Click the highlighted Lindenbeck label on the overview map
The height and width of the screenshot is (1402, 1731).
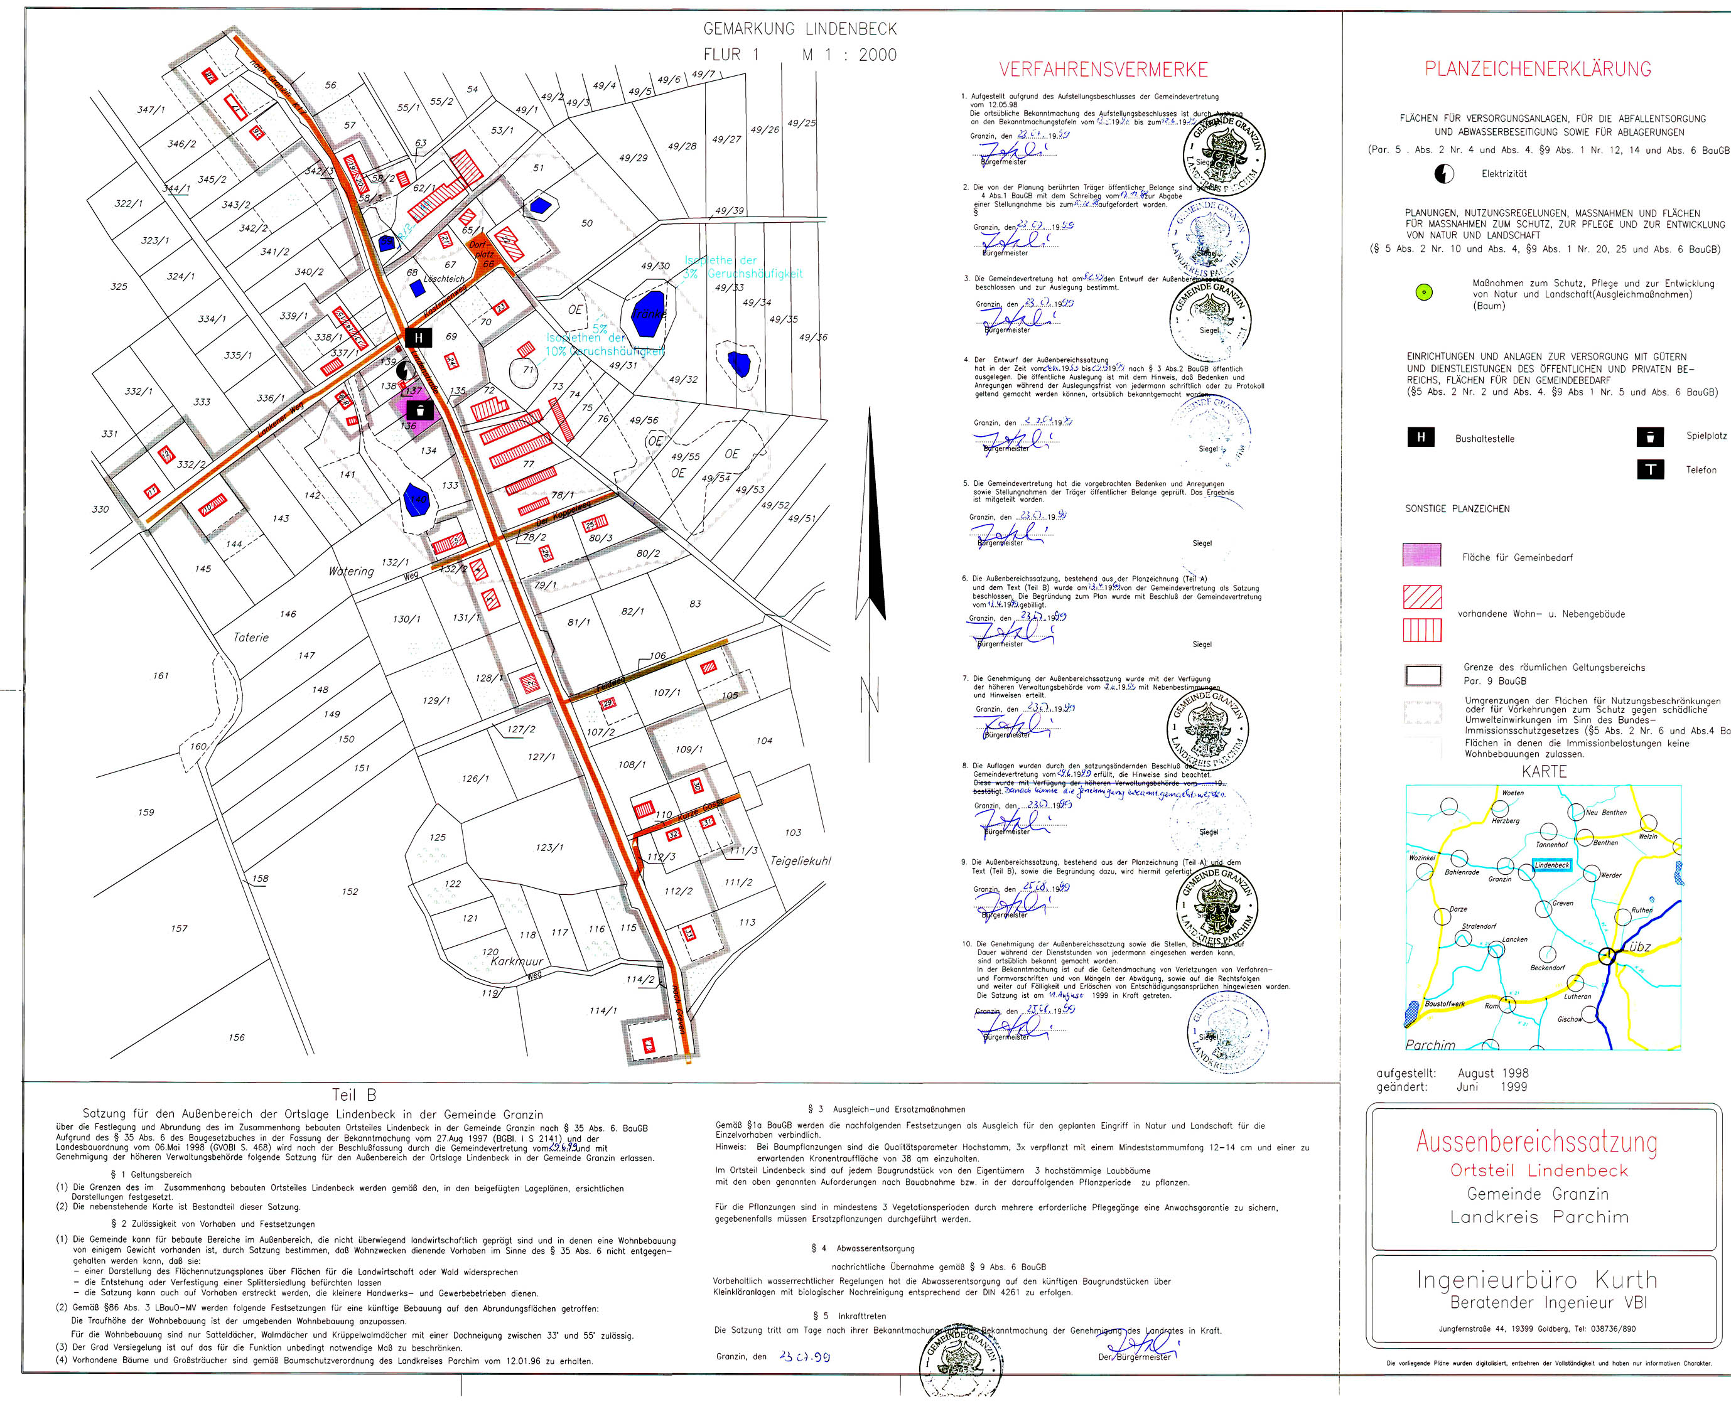(x=1553, y=865)
